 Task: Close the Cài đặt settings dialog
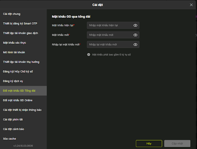(x=191, y=5)
